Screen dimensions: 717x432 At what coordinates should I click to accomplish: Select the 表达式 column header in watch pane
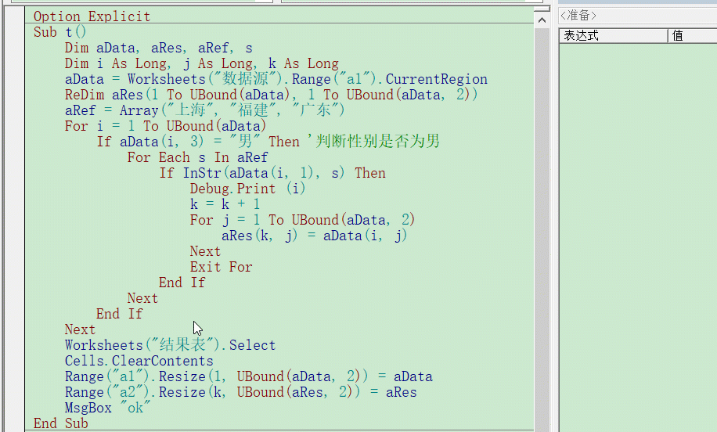click(x=613, y=36)
